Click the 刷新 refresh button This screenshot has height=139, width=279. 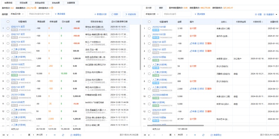click(115, 14)
